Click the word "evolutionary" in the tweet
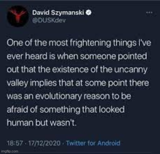 click(59, 96)
